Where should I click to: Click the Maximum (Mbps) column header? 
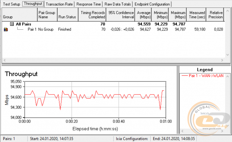(x=177, y=14)
